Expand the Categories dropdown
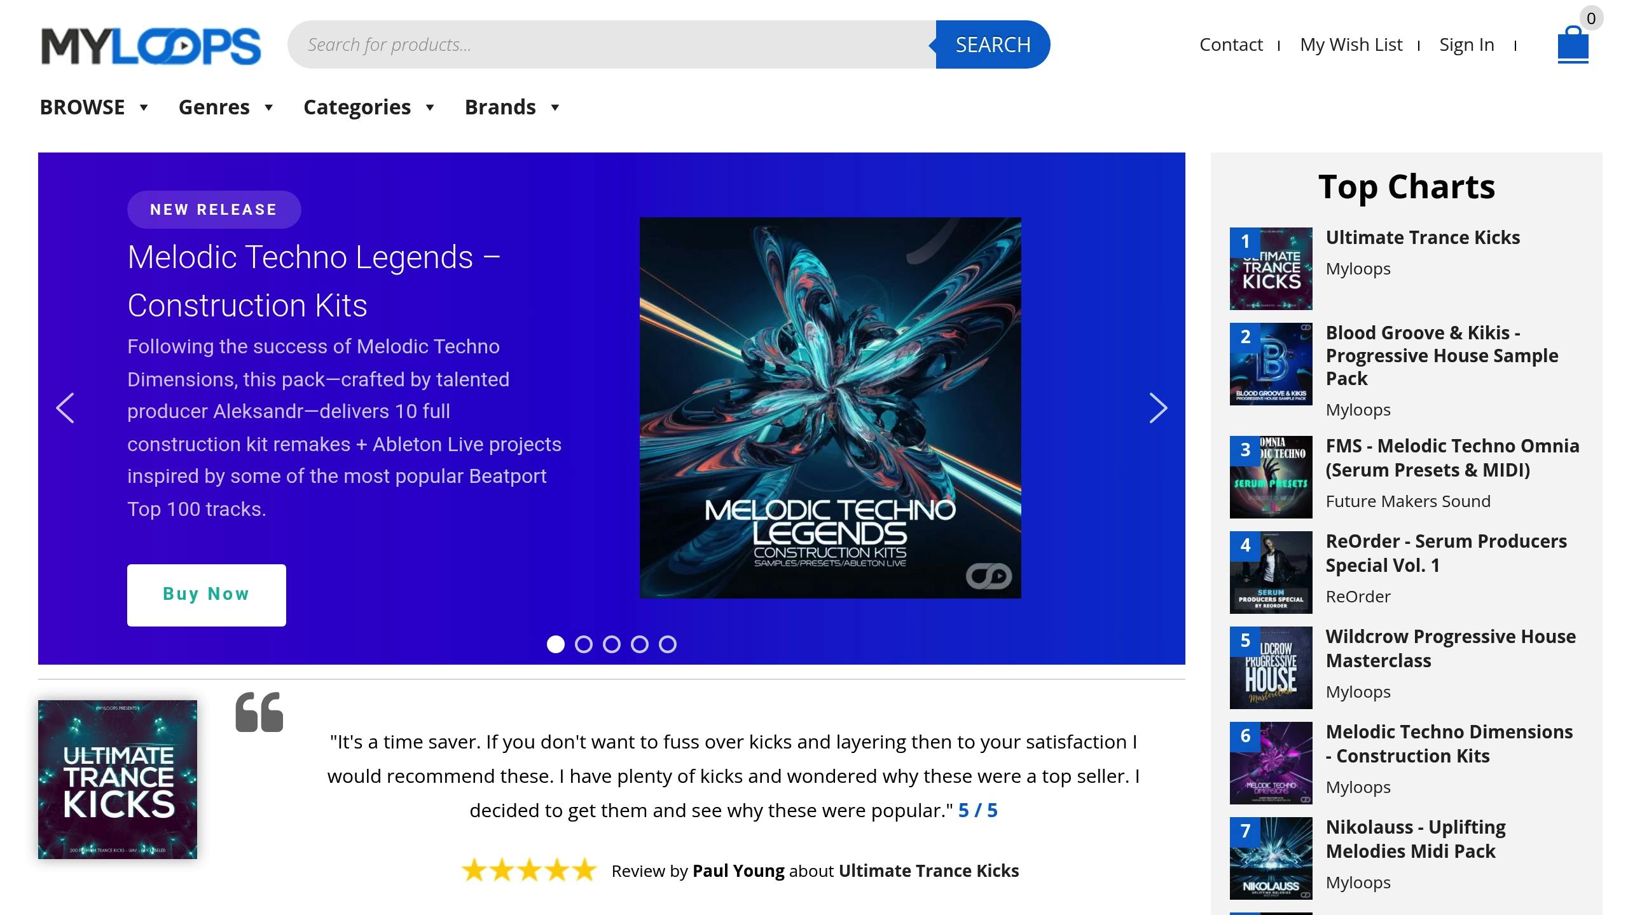This screenshot has width=1628, height=915. coord(369,107)
